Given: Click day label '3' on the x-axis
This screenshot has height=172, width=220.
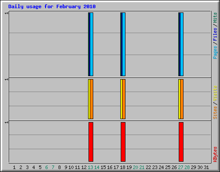Looking at the screenshot, I should pyautogui.click(x=27, y=167).
